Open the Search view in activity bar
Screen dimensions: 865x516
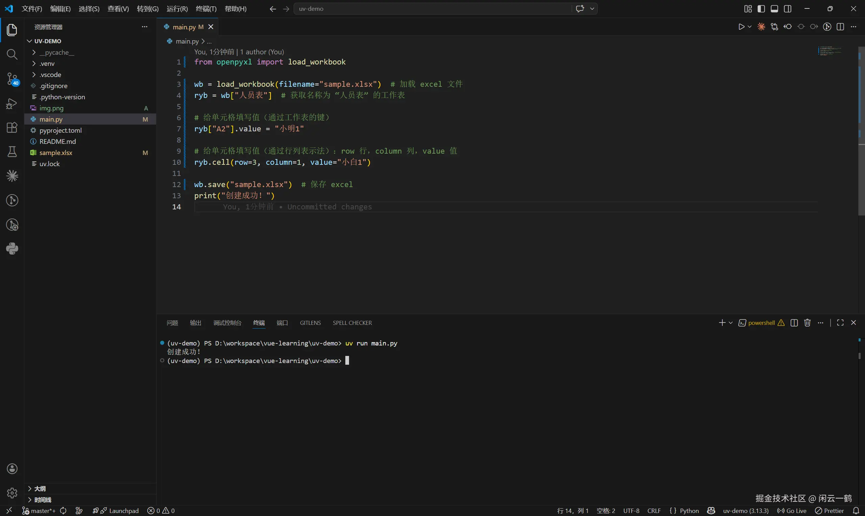tap(12, 54)
